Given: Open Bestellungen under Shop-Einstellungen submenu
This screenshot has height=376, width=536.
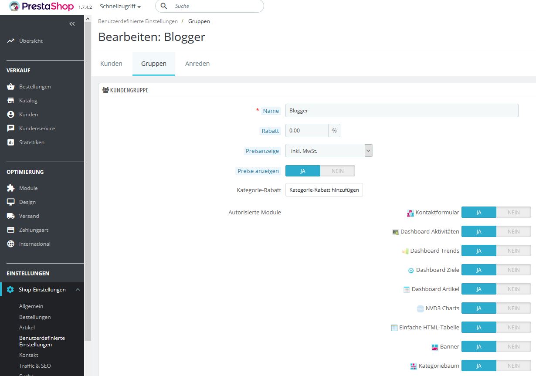Looking at the screenshot, I should [x=35, y=317].
